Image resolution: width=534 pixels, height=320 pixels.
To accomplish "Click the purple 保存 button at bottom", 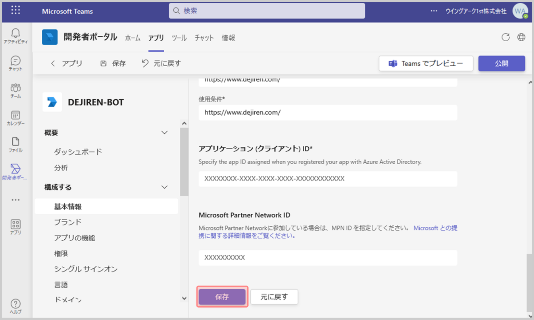I will 222,297.
